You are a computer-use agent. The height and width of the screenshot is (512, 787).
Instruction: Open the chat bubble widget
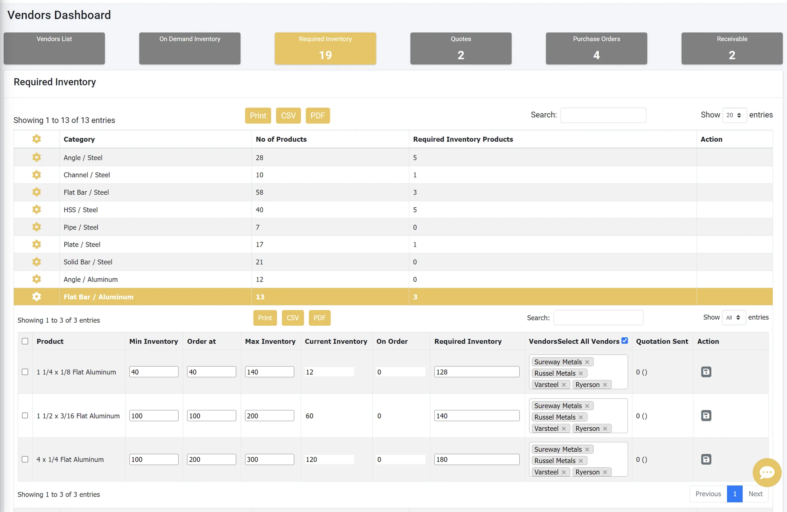767,472
